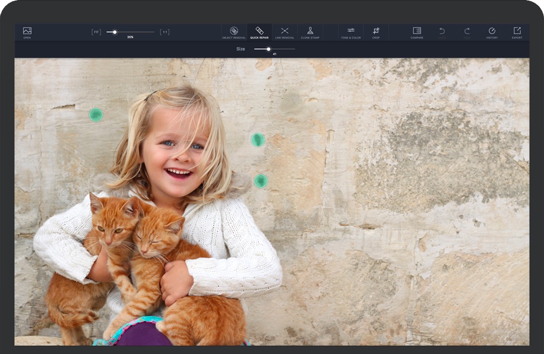Image resolution: width=544 pixels, height=354 pixels.
Task: Undo the last edit
Action: coord(442,32)
